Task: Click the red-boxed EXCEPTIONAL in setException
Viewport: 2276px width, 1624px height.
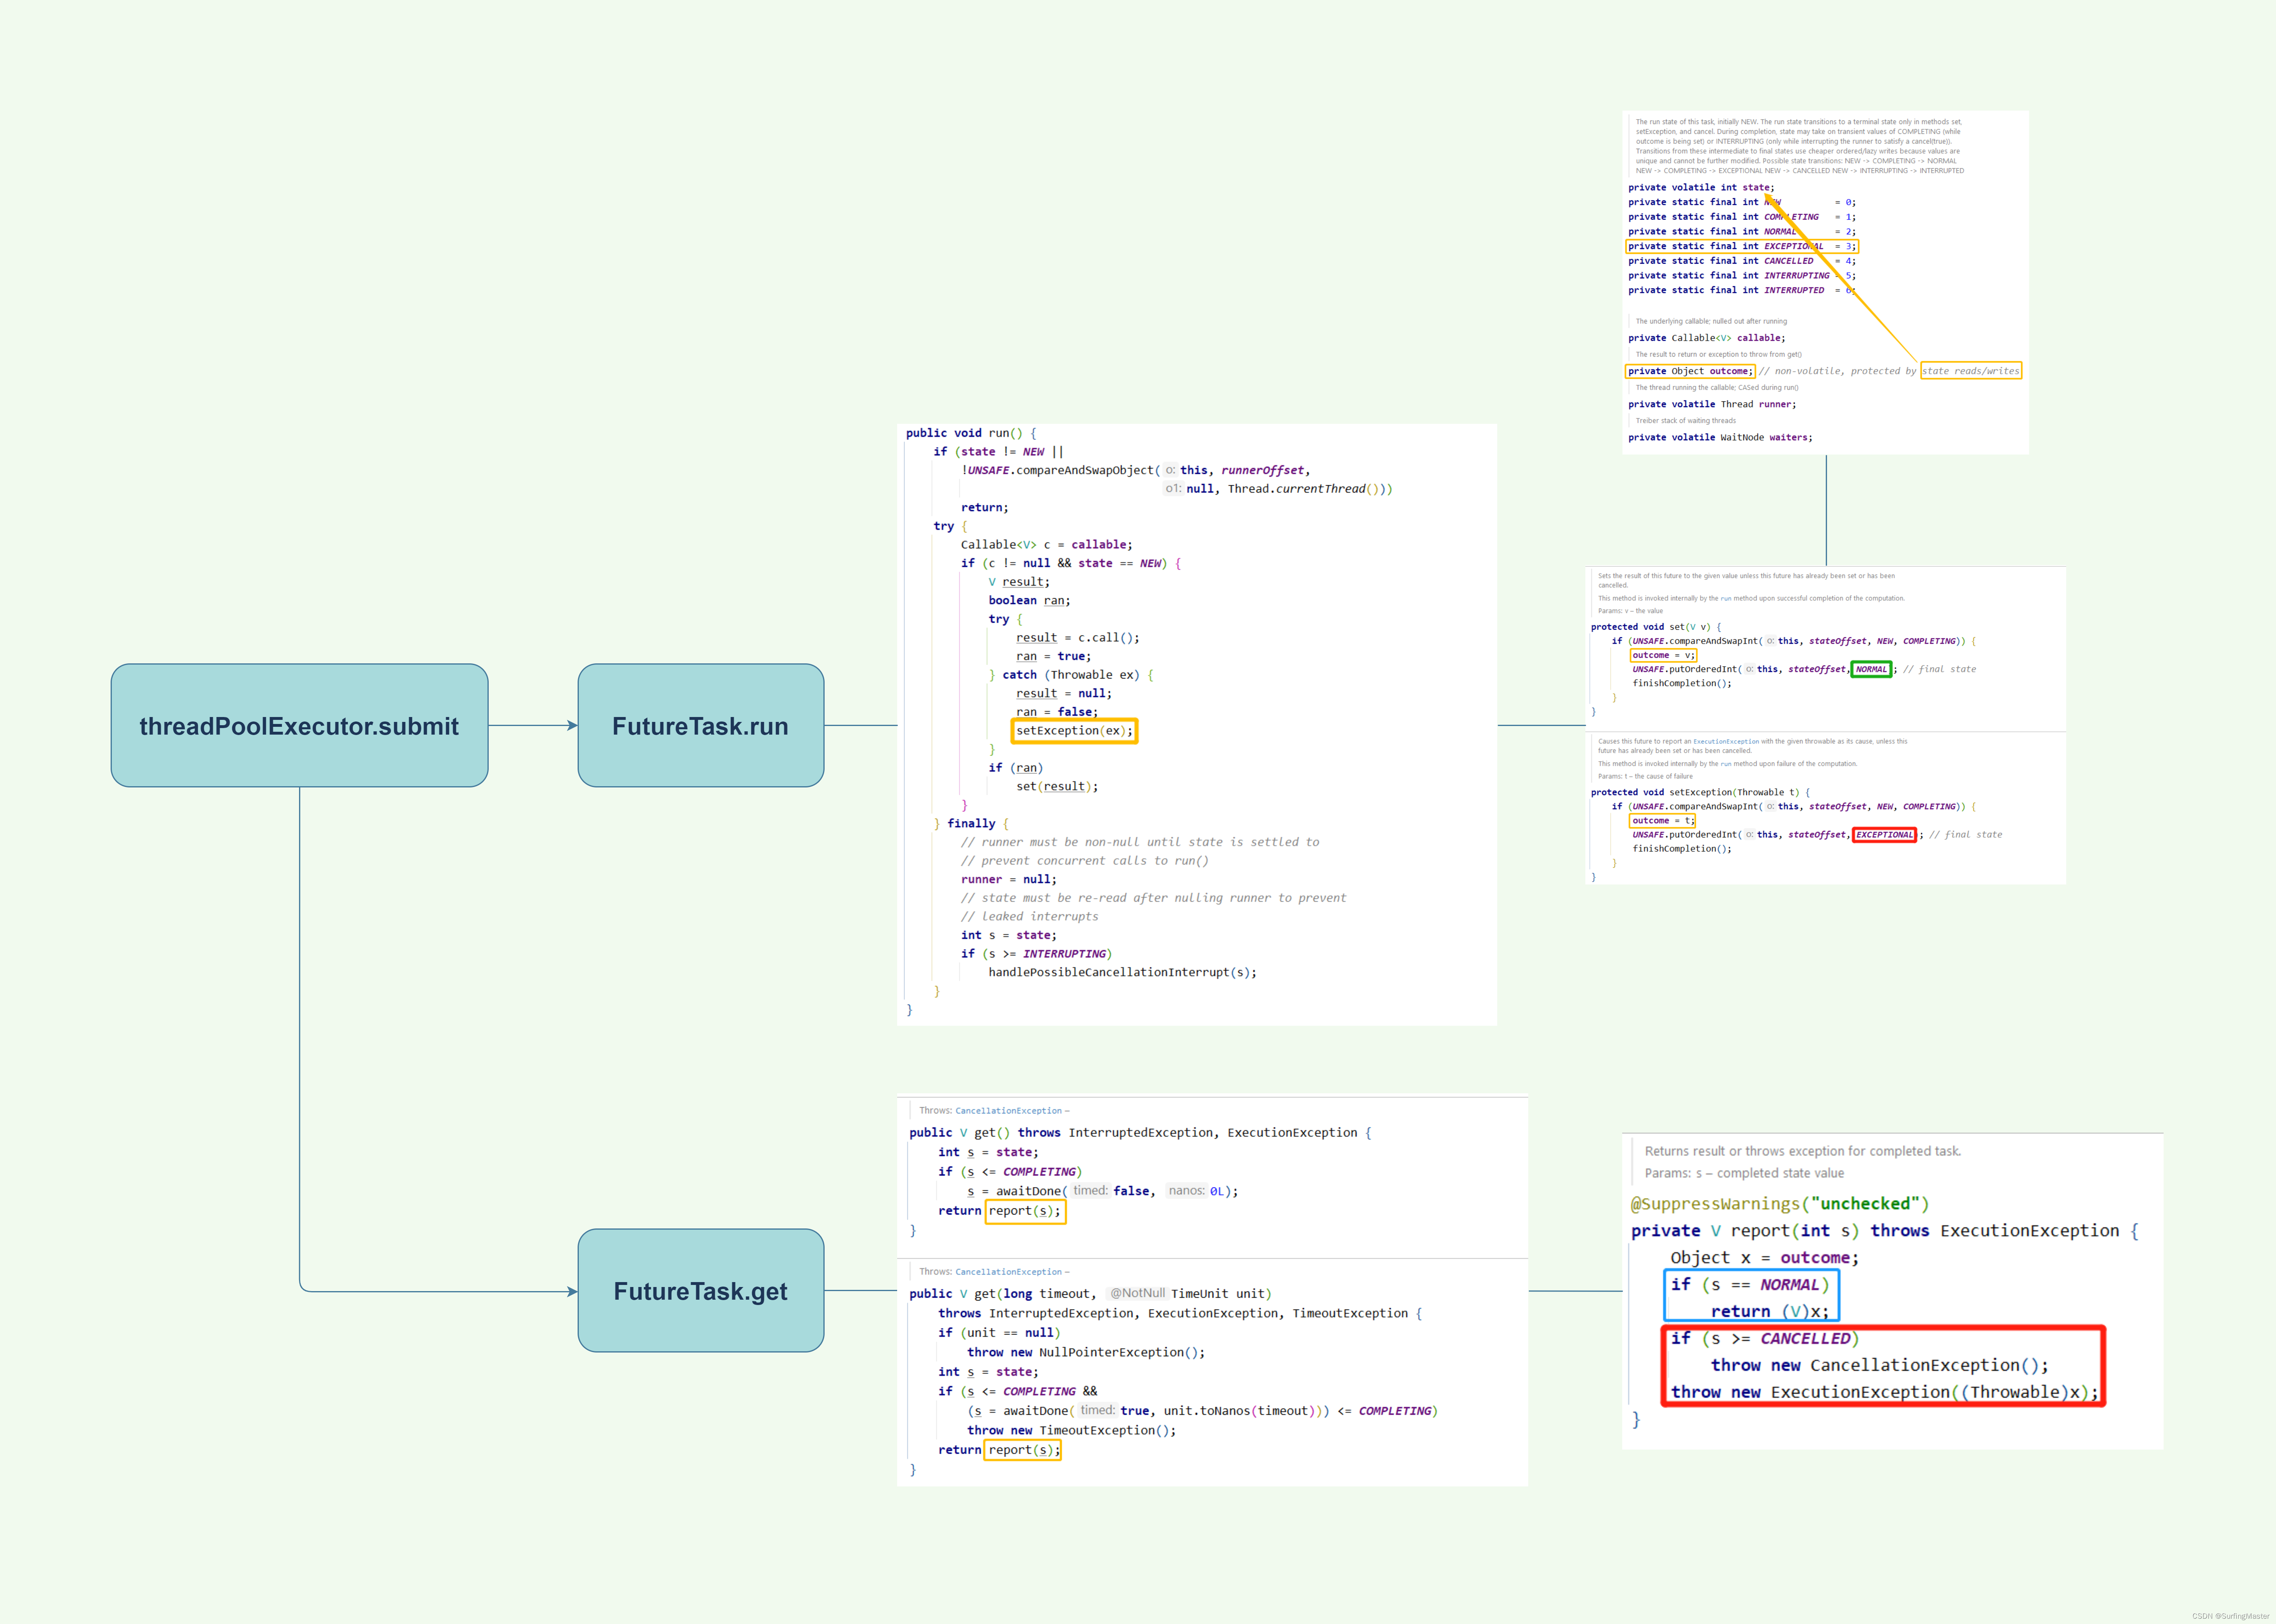Action: coord(1884,835)
